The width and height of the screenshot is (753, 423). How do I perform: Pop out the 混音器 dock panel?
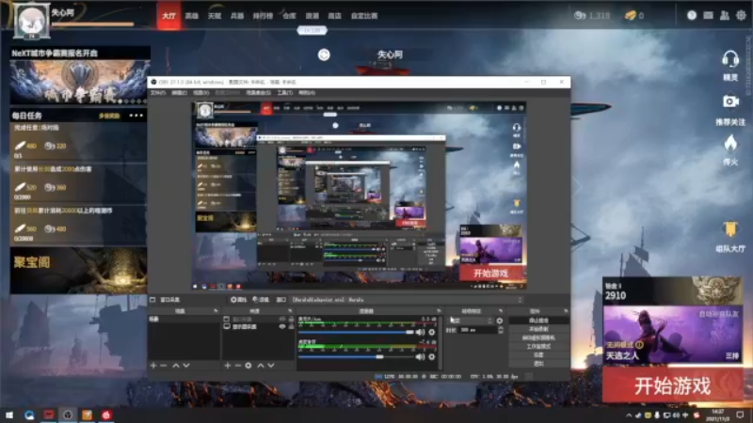coord(439,311)
